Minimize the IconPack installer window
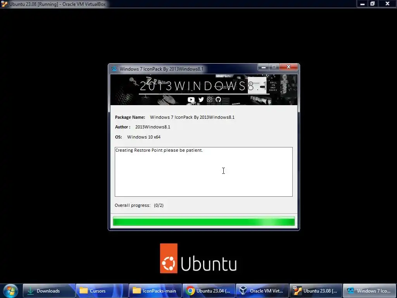This screenshot has width=397, height=298. [264, 67]
